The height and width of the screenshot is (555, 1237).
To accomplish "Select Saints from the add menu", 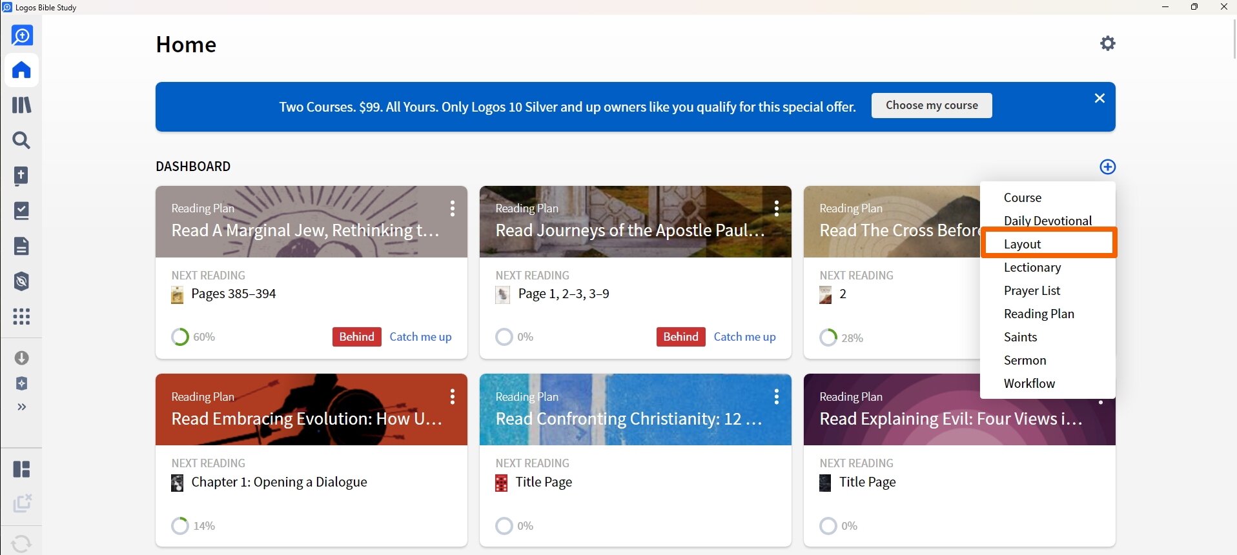I will pos(1048,337).
